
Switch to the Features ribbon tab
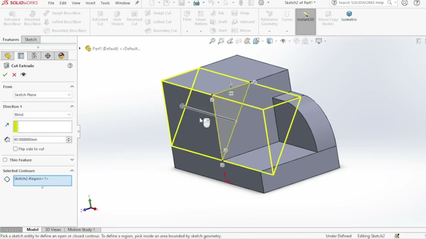(11, 40)
